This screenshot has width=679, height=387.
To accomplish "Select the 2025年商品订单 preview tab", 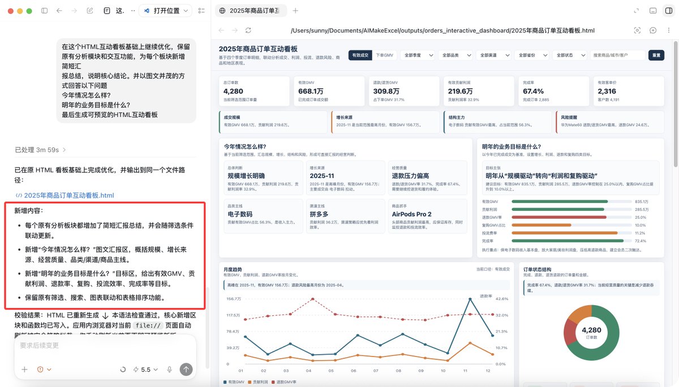I will [249, 11].
